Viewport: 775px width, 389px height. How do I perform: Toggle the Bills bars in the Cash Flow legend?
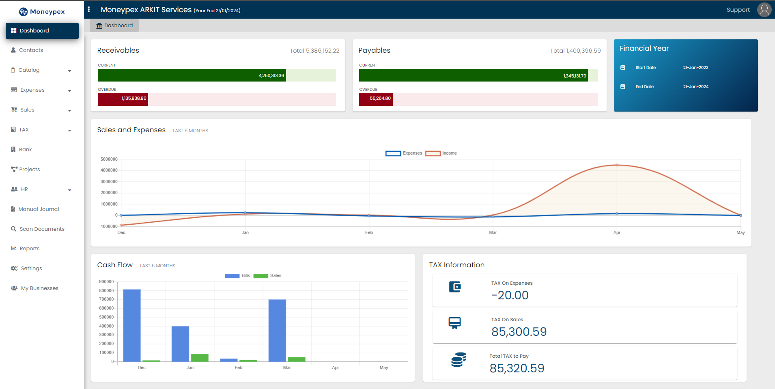coord(237,275)
